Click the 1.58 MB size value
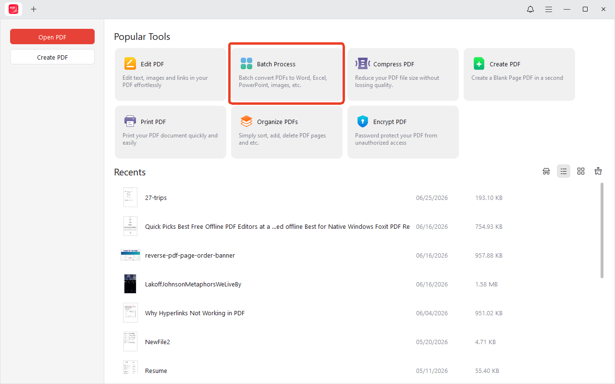 (486, 284)
